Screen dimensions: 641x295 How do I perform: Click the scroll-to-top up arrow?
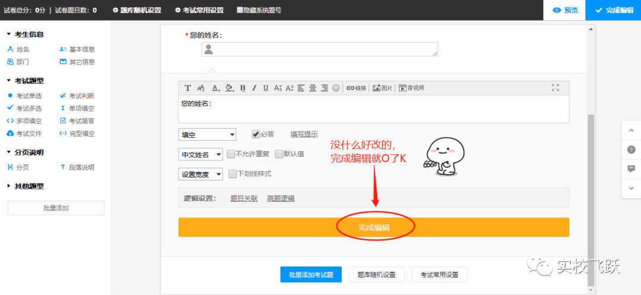coord(631,131)
